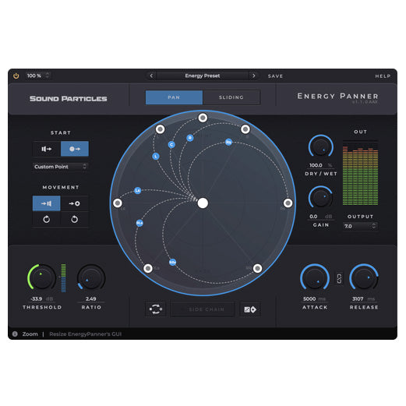This screenshot has width=406, height=406.
Task: Select the right rotation movement icon
Action: (75, 219)
